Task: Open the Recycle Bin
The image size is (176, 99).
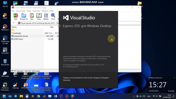Action: click(5, 62)
